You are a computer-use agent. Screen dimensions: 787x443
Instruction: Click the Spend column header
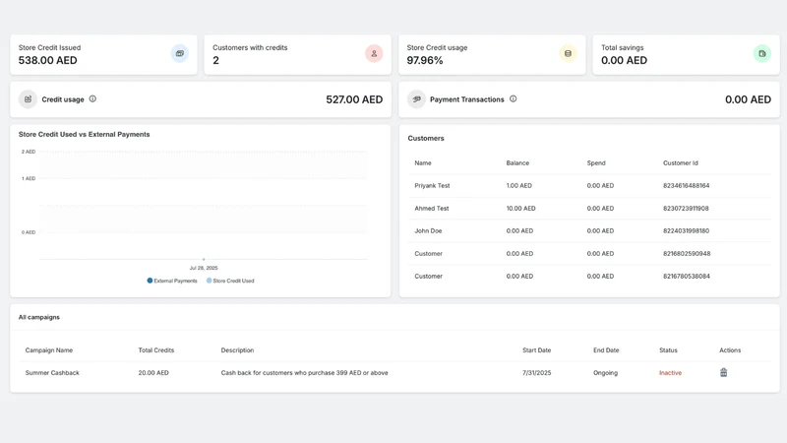[596, 162]
